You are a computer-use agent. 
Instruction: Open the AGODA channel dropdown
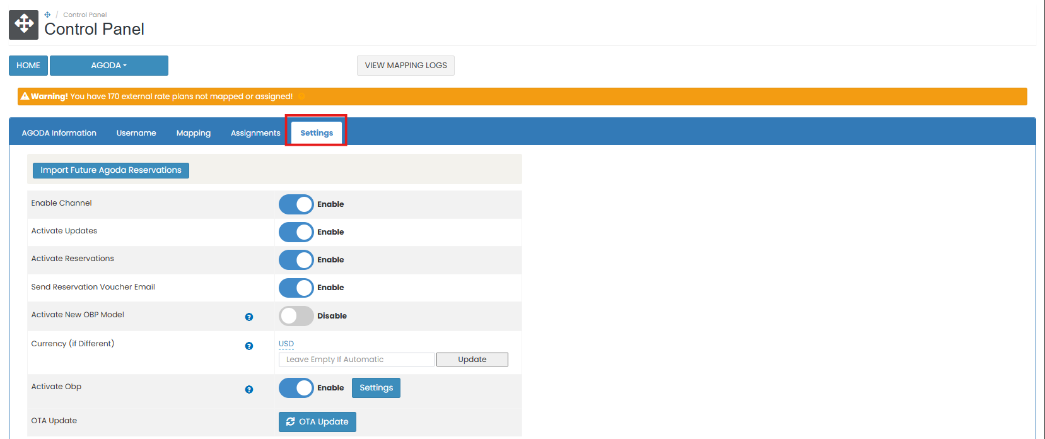coord(109,66)
